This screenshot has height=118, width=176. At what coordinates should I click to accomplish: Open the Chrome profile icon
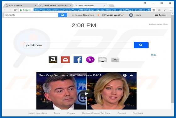145,3
